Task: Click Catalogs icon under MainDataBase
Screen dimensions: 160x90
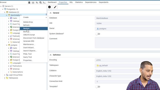Action: click(11, 21)
